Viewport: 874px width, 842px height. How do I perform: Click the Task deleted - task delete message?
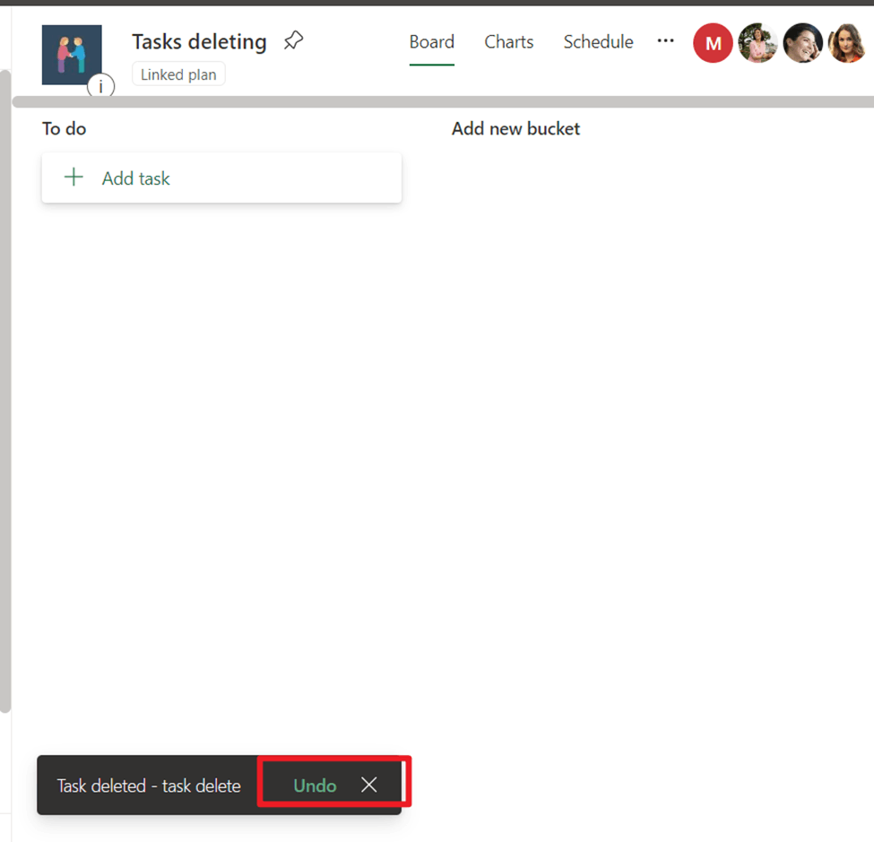pyautogui.click(x=149, y=786)
